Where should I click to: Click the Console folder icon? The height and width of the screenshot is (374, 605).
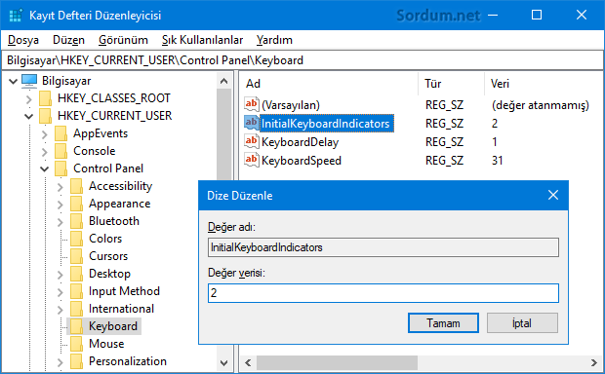tap(60, 151)
